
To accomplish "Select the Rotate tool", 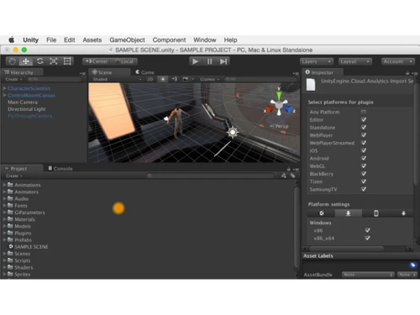I will pos(39,61).
